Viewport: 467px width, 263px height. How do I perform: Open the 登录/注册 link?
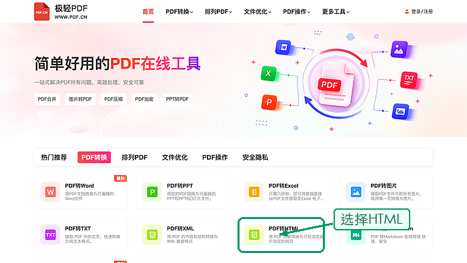pyautogui.click(x=422, y=11)
